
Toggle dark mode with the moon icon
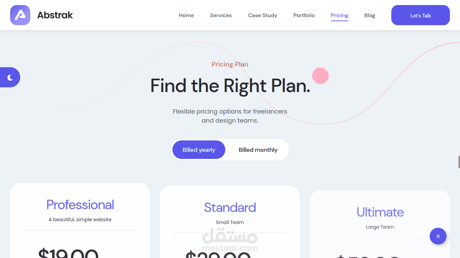tap(10, 78)
